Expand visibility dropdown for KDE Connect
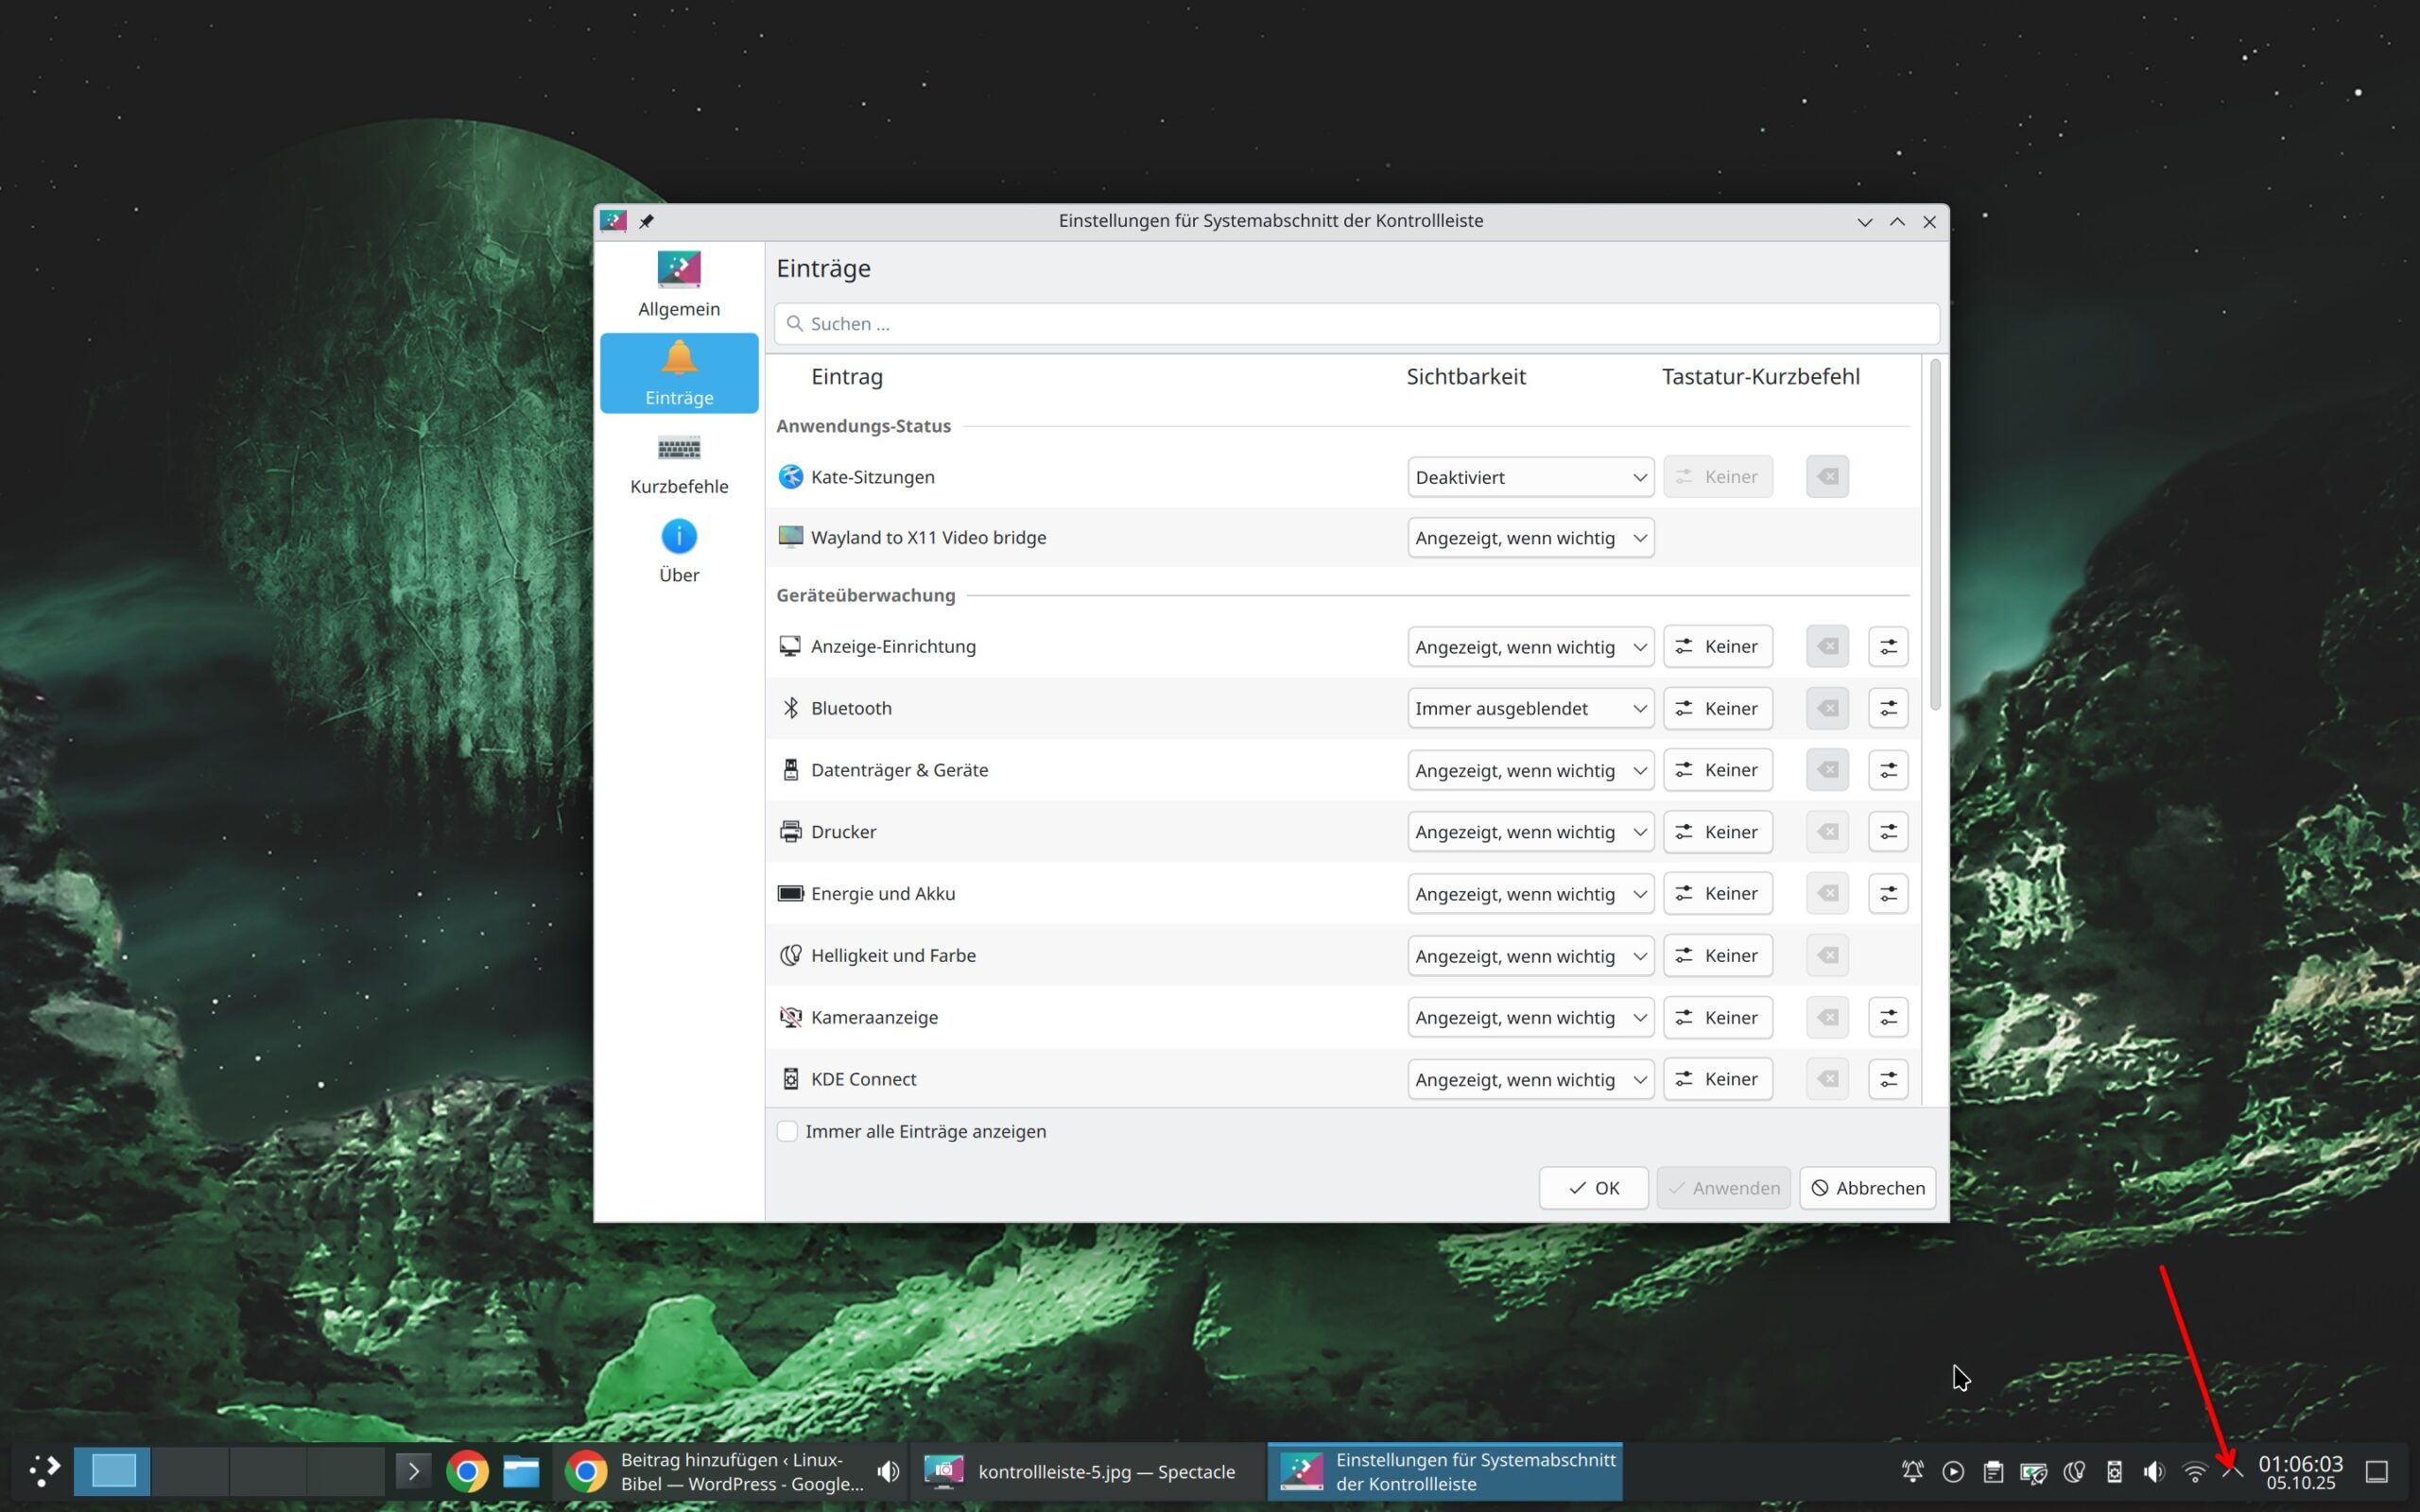This screenshot has height=1512, width=2420. pyautogui.click(x=1529, y=1079)
